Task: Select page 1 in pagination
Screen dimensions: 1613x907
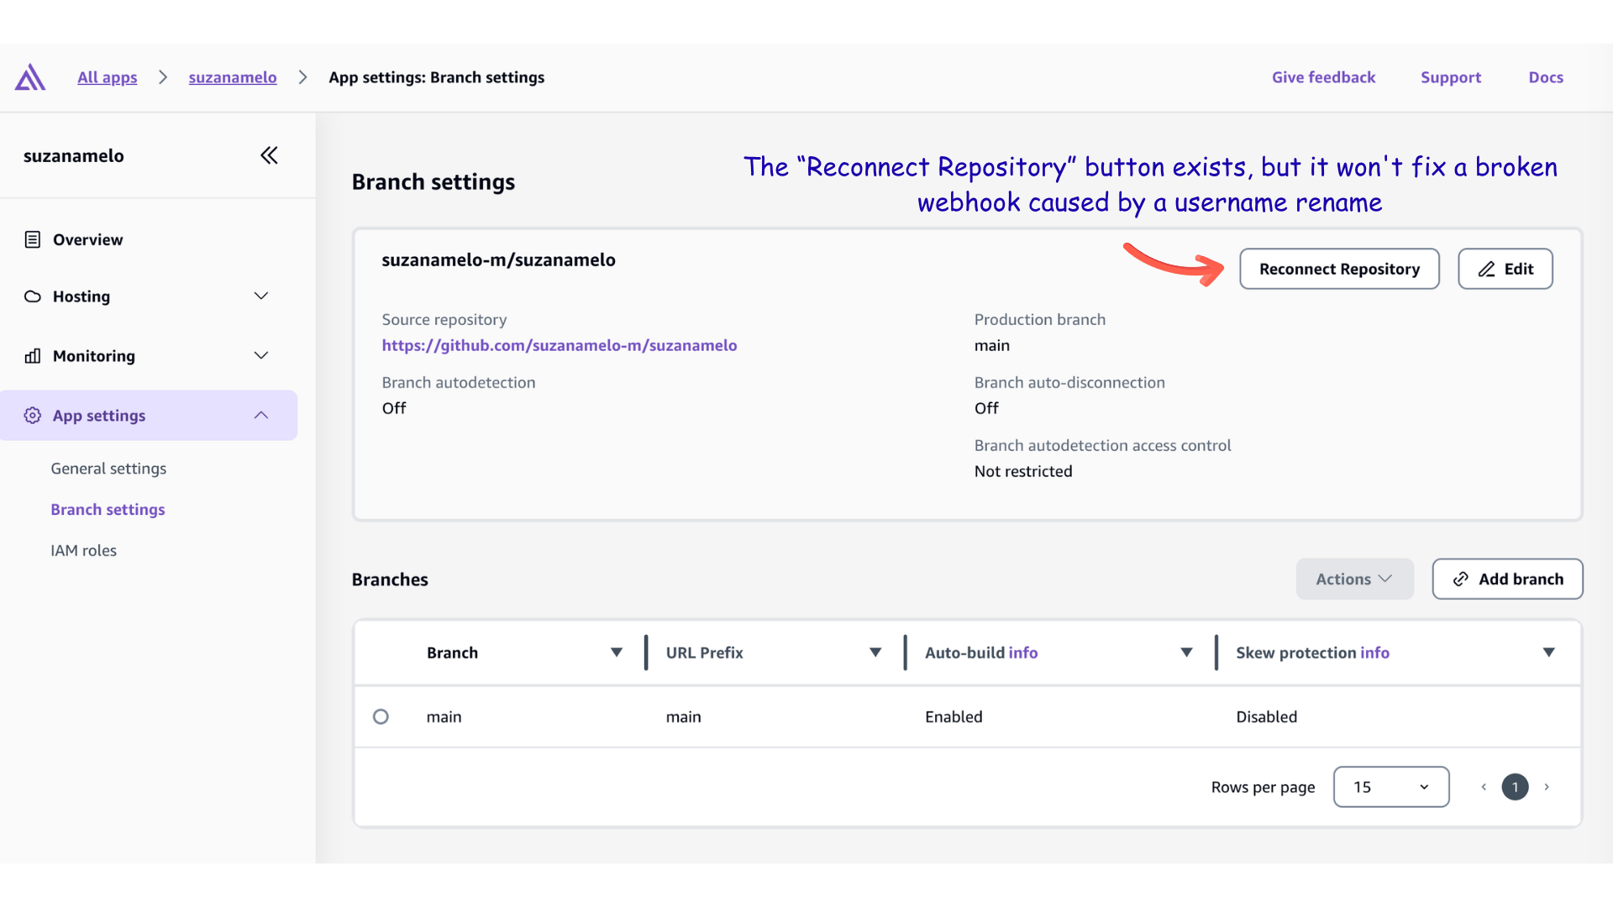Action: coord(1515,788)
